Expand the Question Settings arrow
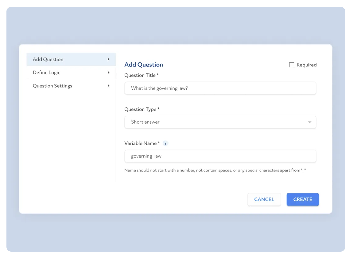This screenshot has height=259, width=353. [x=108, y=86]
